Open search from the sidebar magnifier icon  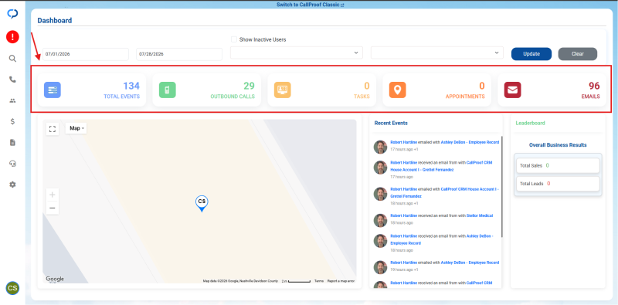tap(12, 59)
